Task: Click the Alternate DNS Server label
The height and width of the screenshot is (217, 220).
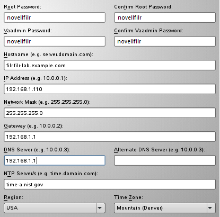Action: click(x=160, y=150)
